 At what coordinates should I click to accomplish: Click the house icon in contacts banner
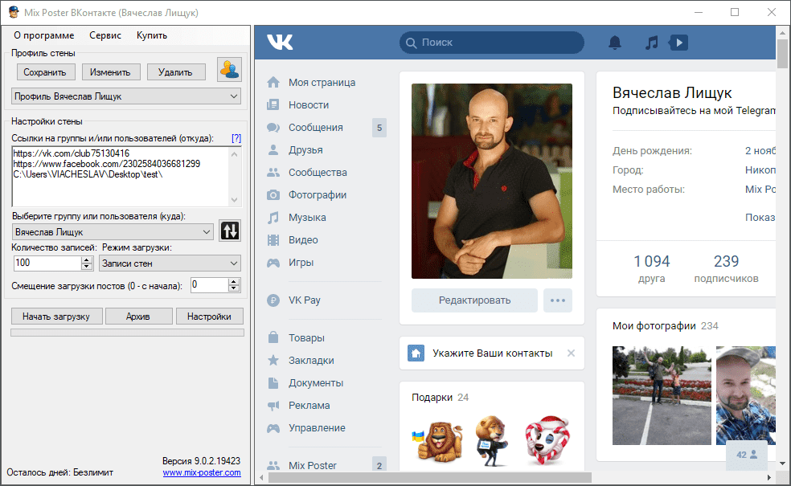[416, 353]
